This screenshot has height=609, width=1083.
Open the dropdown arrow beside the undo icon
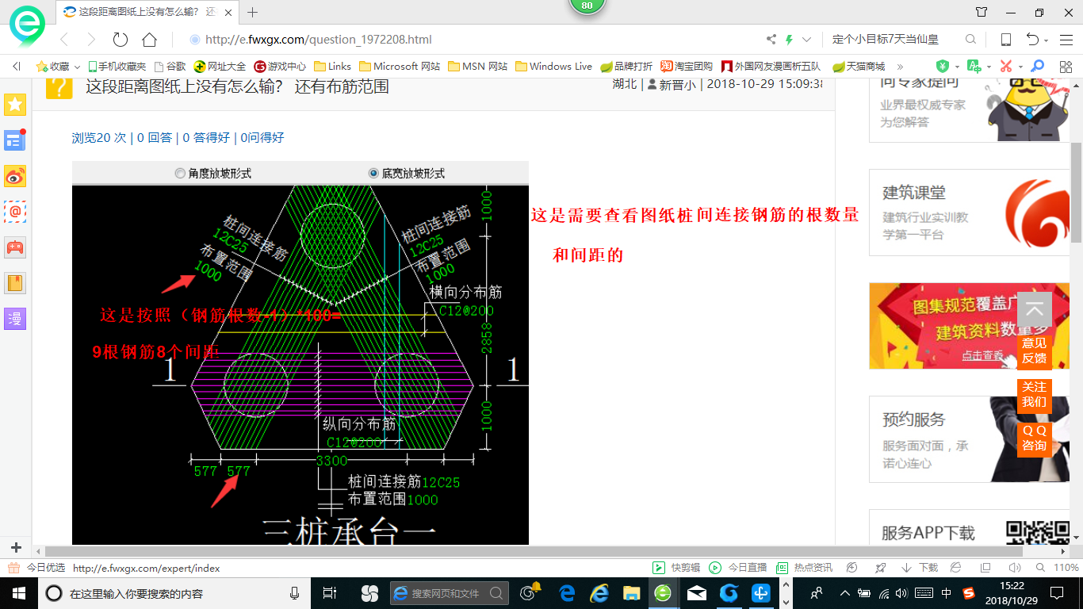pos(1047,40)
